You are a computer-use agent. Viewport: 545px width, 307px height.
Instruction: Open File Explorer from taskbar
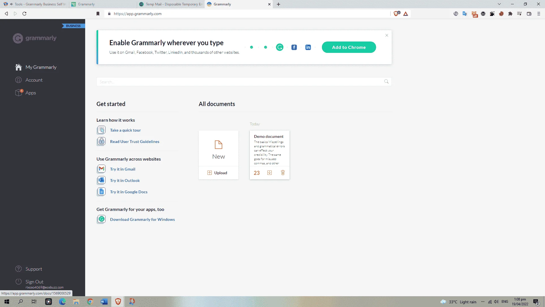coord(76,302)
